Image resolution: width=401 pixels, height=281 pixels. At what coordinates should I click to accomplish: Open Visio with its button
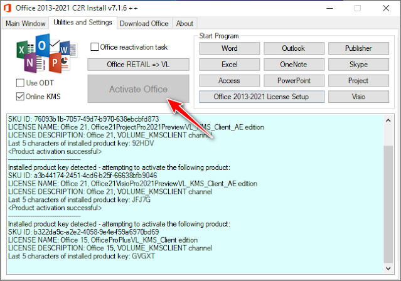pos(358,97)
